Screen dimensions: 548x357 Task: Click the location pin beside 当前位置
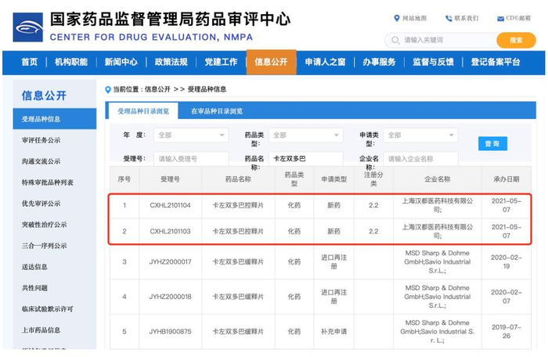pos(108,90)
